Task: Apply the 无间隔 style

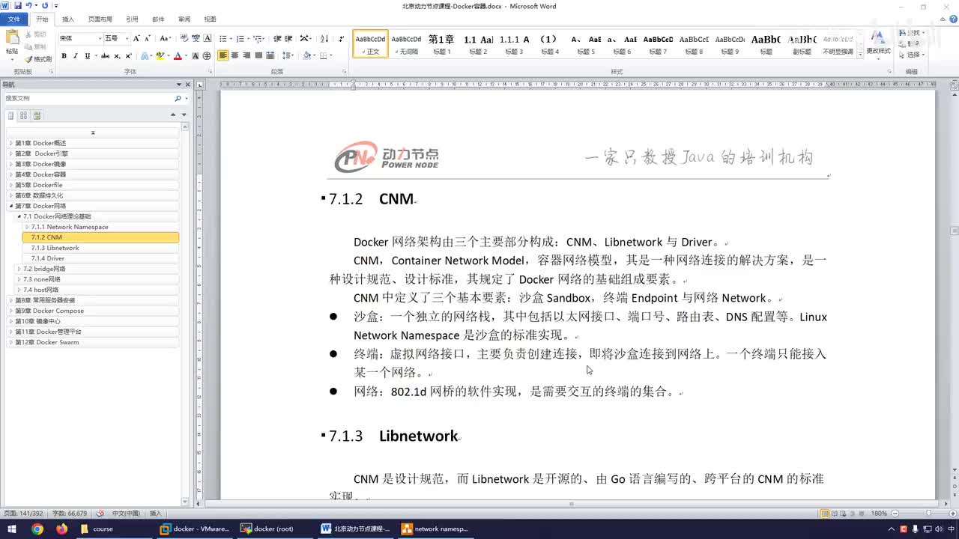Action: pos(406,44)
